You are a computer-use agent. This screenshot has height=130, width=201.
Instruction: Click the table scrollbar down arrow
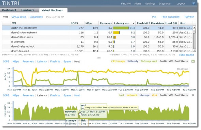coord(194,50)
